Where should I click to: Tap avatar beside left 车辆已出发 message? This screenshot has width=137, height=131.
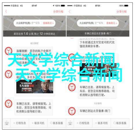[8, 104]
